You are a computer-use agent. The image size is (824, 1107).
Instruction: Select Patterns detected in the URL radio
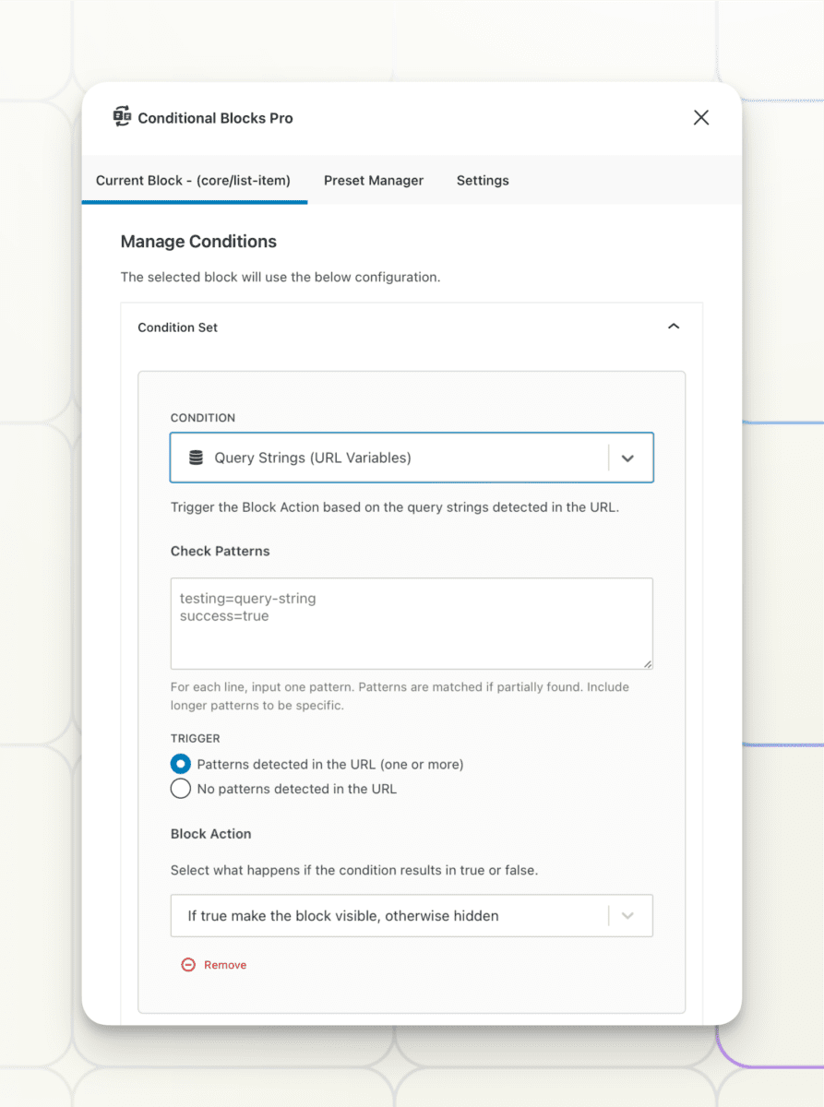tap(181, 764)
